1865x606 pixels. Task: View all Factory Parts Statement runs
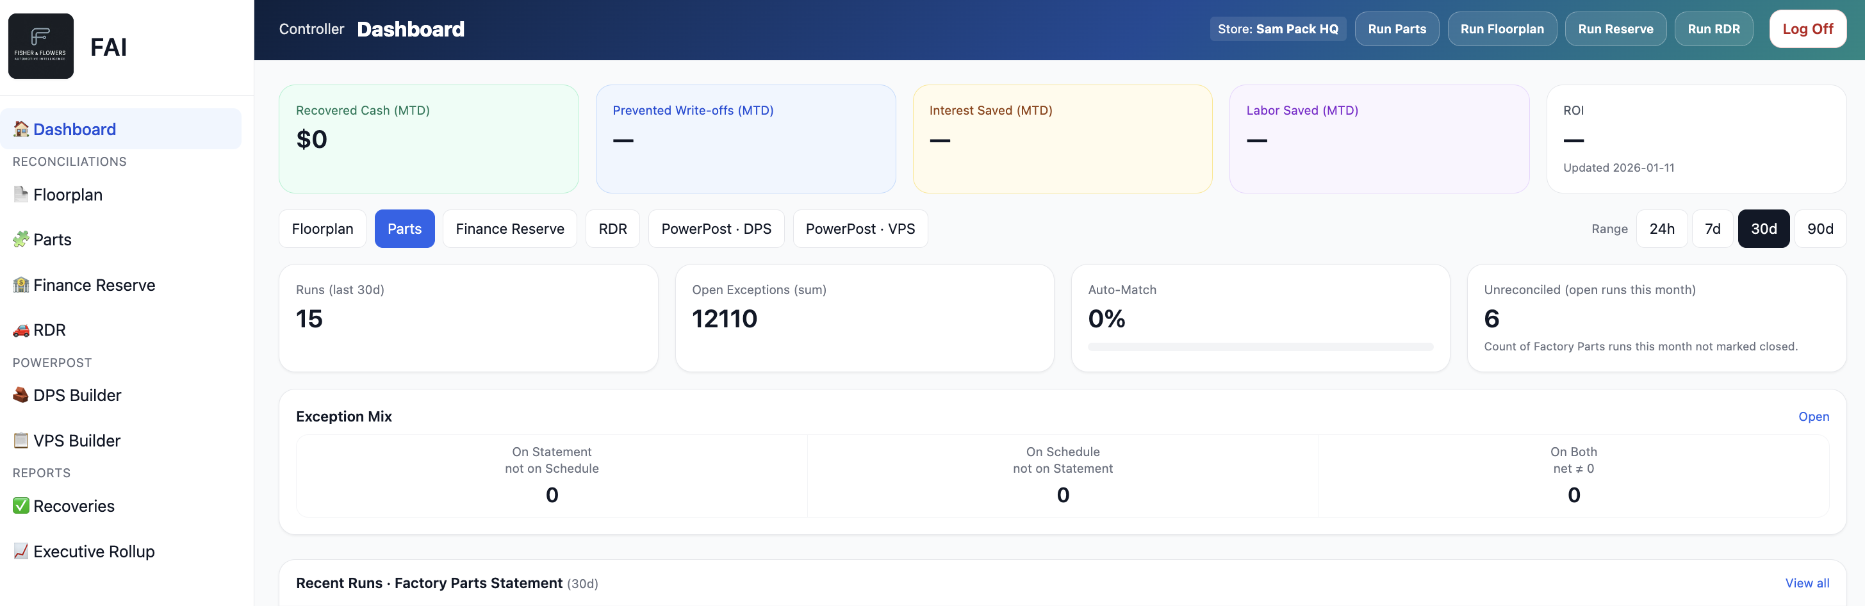(1807, 583)
